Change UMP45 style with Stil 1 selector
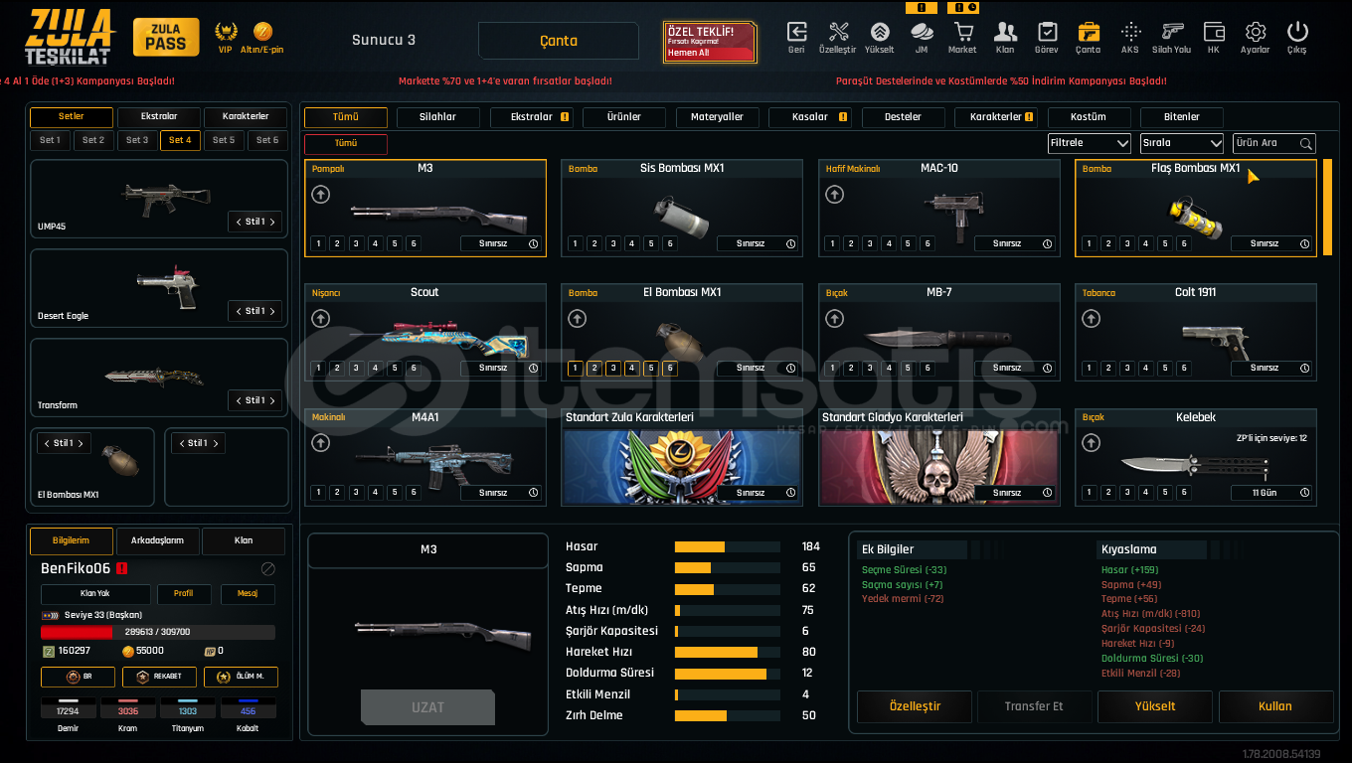This screenshot has height=763, width=1352. (255, 222)
